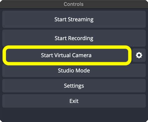Click the gear icon beside Start Virtual Camera
Image resolution: width=148 pixels, height=122 pixels.
click(x=139, y=55)
